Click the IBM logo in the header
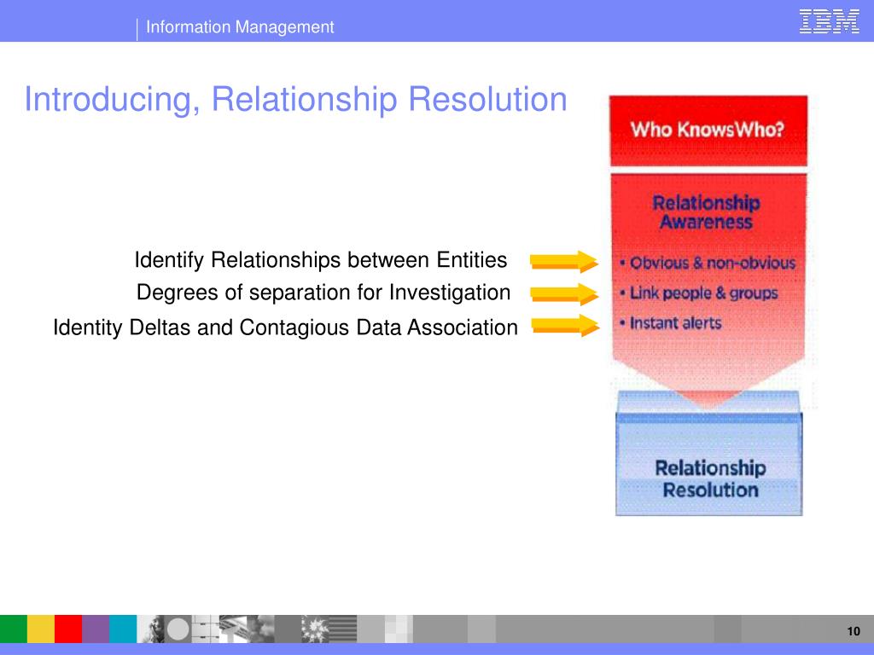This screenshot has height=655, width=874. click(x=829, y=21)
